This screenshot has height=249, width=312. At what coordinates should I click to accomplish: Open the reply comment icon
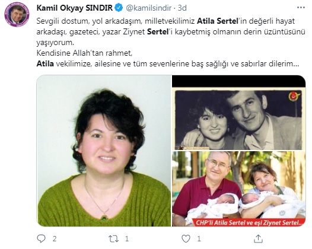click(41, 238)
